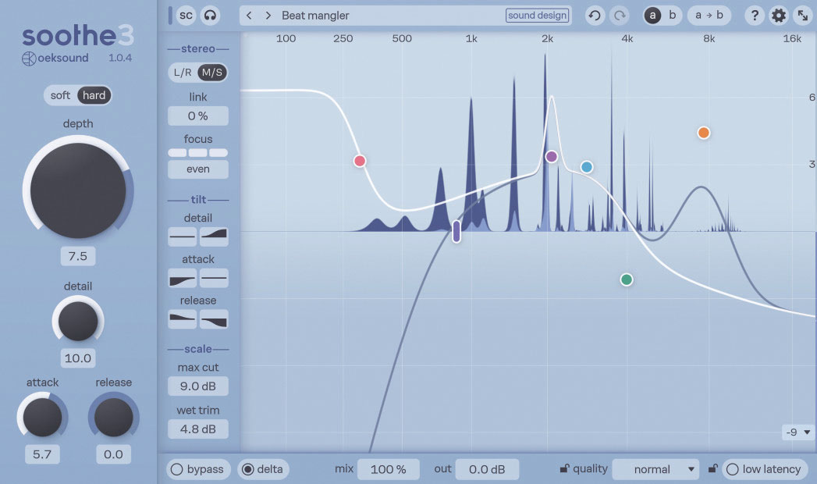
Task: Open the help question mark
Action: pyautogui.click(x=754, y=16)
